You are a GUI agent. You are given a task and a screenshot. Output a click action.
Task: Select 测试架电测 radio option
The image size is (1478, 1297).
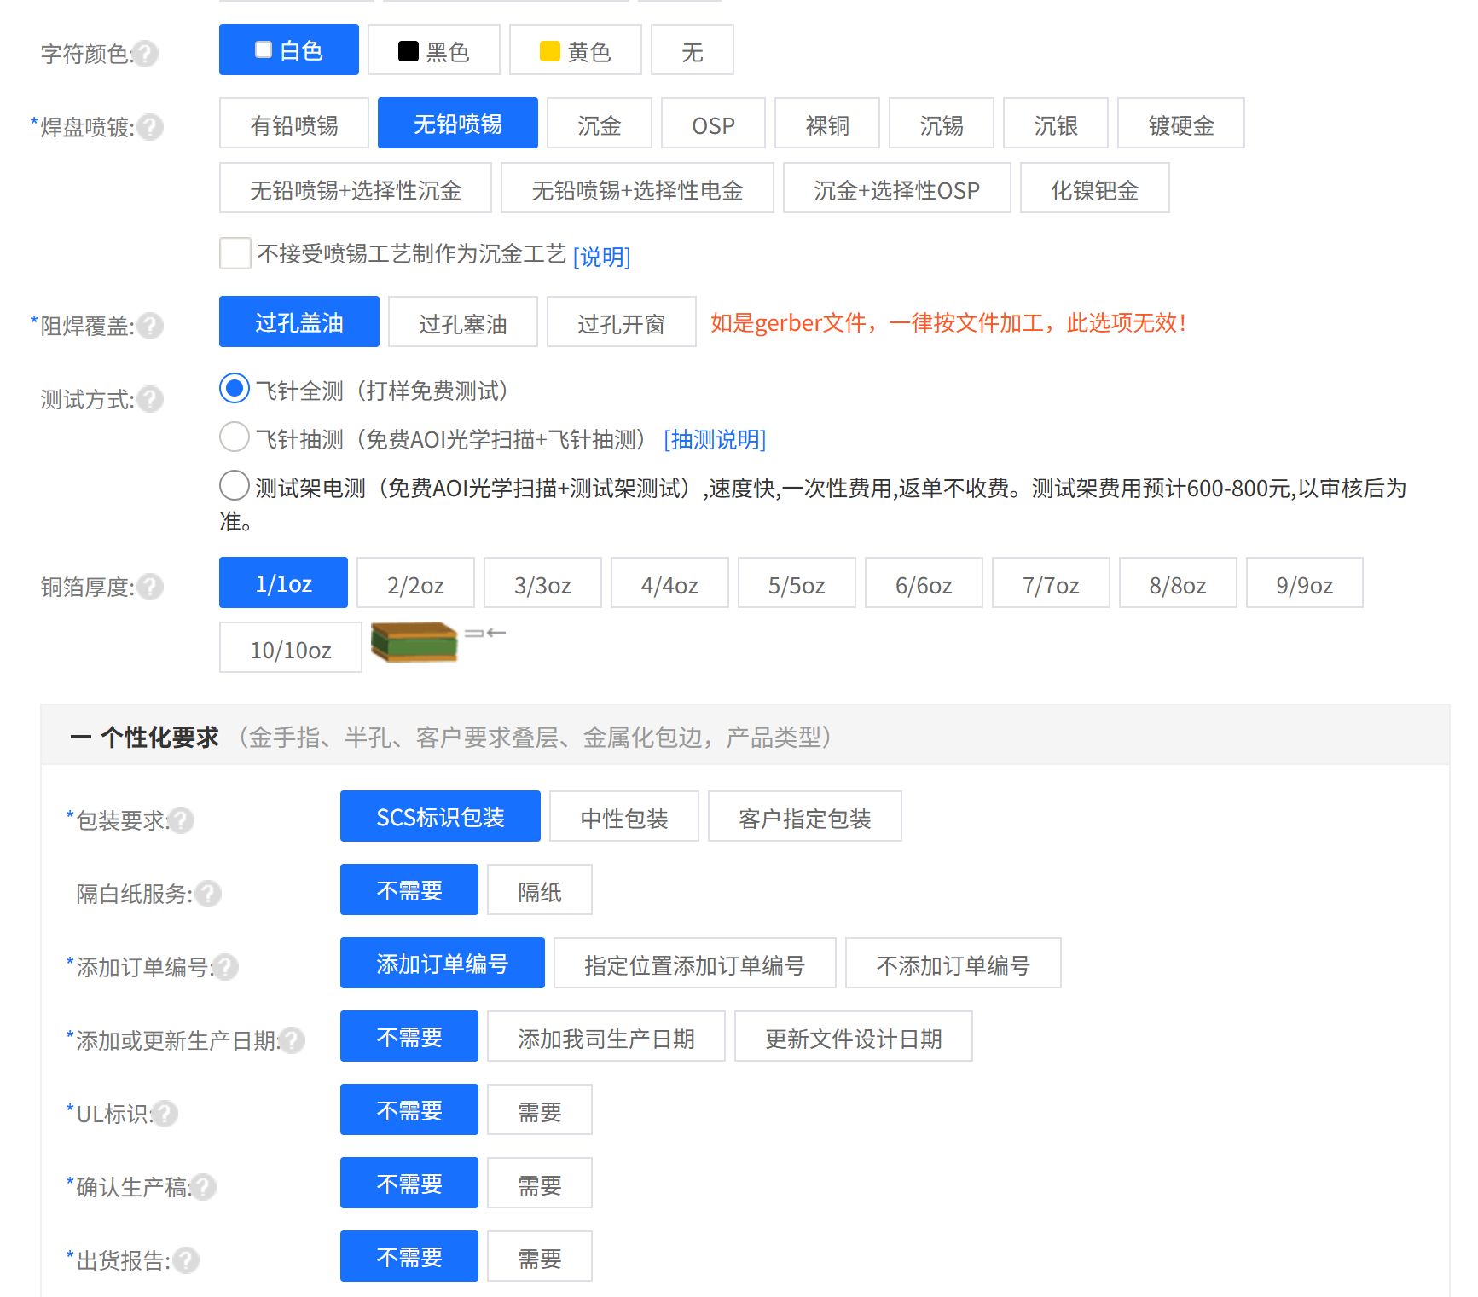coord(234,485)
